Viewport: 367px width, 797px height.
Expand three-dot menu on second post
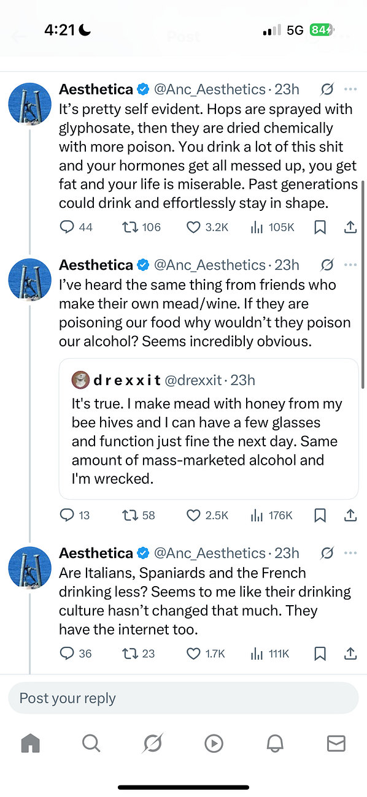[x=351, y=265]
